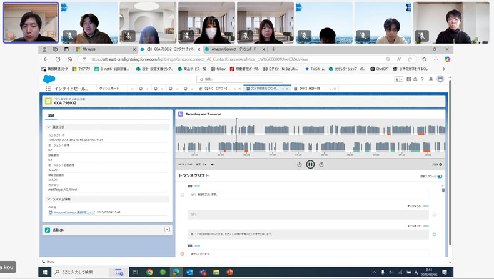Click the Salesforce cloud logo
Screen dimensions: 494x279
click(x=49, y=79)
